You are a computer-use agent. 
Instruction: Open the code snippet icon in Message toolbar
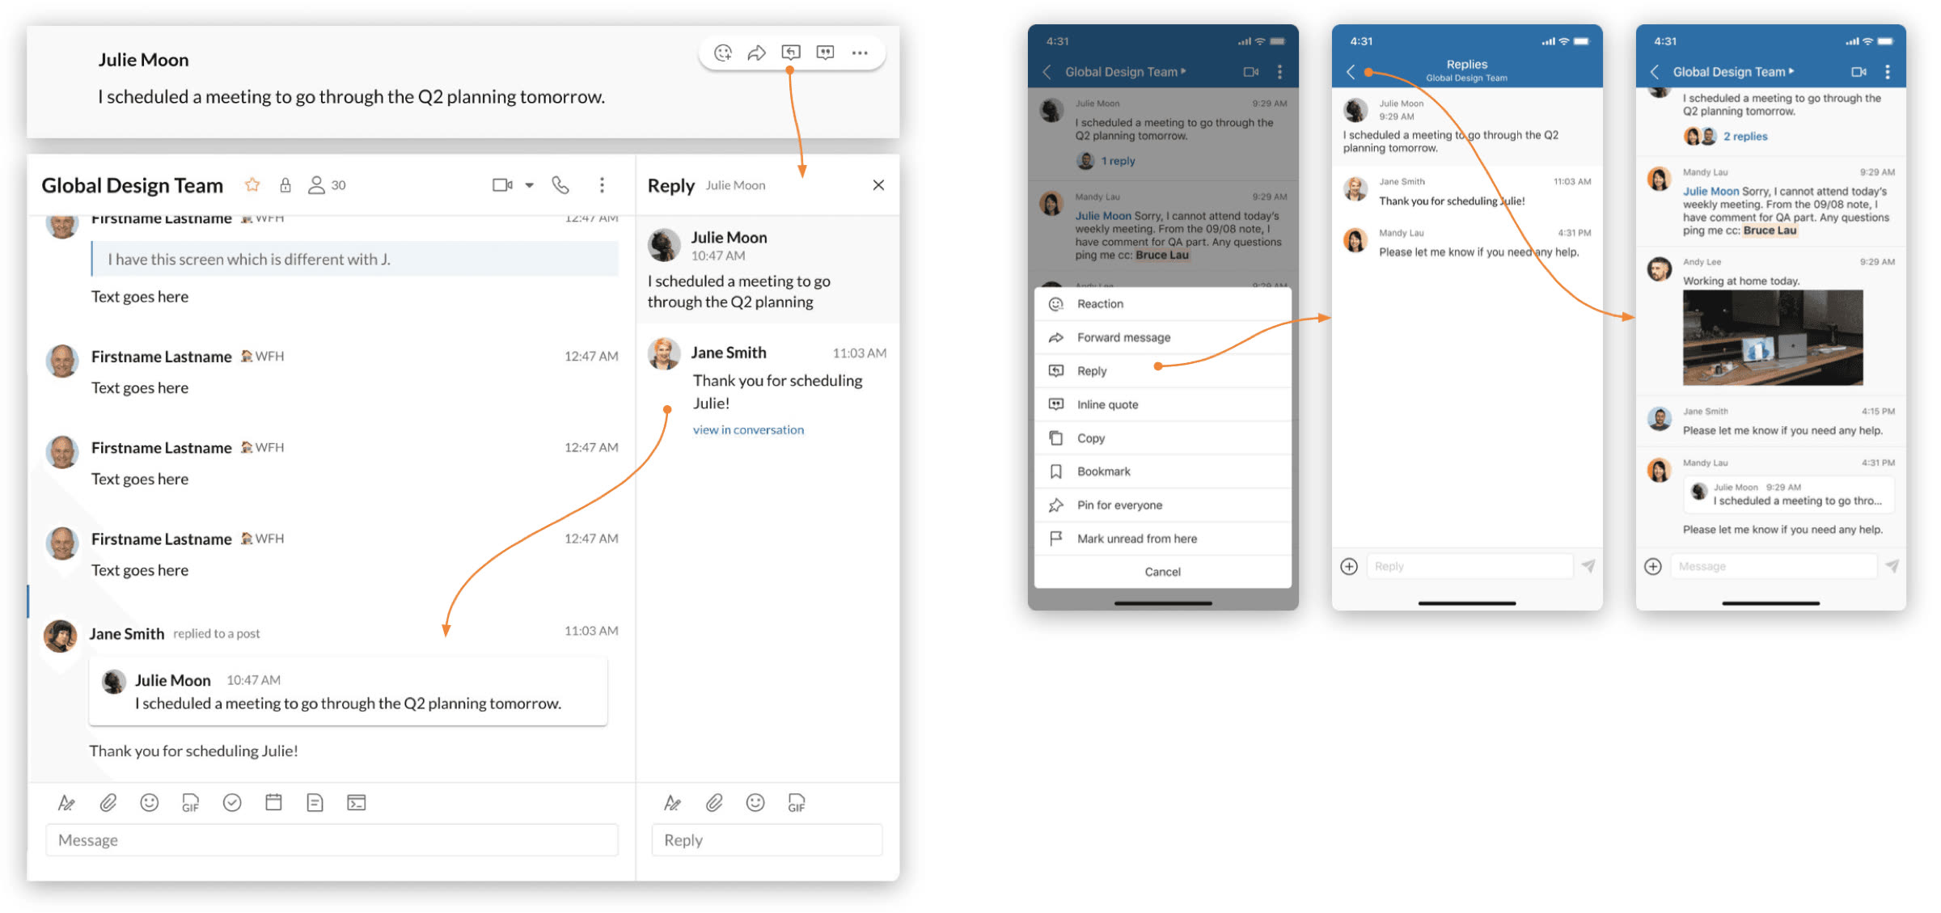(357, 803)
